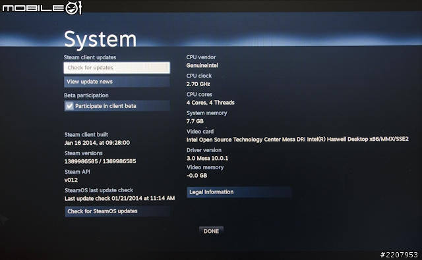Click the System memory label
Viewport: 422px width, 260px height.
coord(206,113)
